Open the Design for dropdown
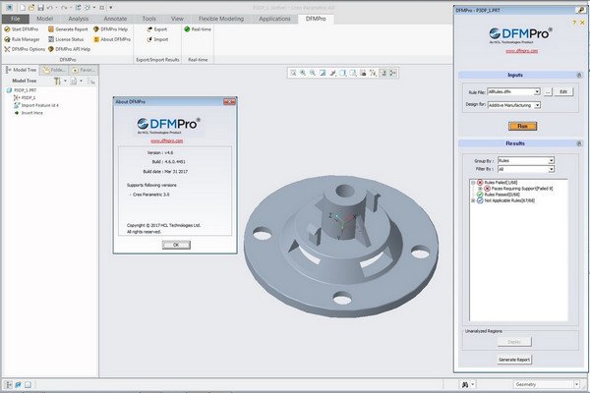590x393 pixels. click(537, 105)
